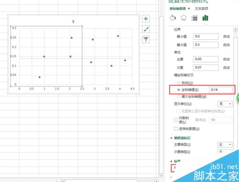Select the Size & Properties icon
Screen dimensions: 239x182
pos(195,18)
